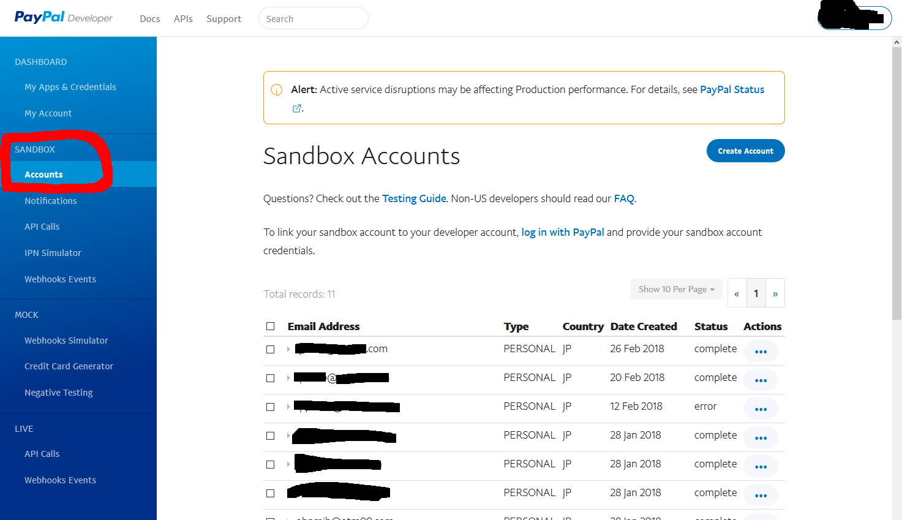Open actions menu for the error status account

click(x=761, y=409)
